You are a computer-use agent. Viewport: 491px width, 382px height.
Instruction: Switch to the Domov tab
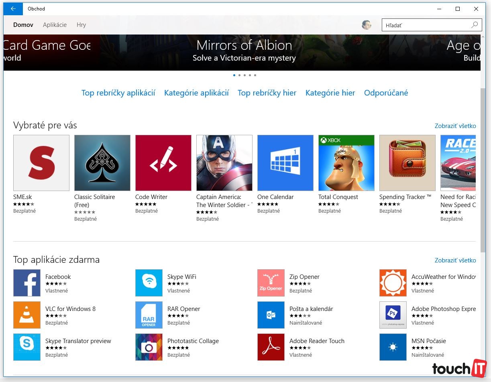coord(23,25)
